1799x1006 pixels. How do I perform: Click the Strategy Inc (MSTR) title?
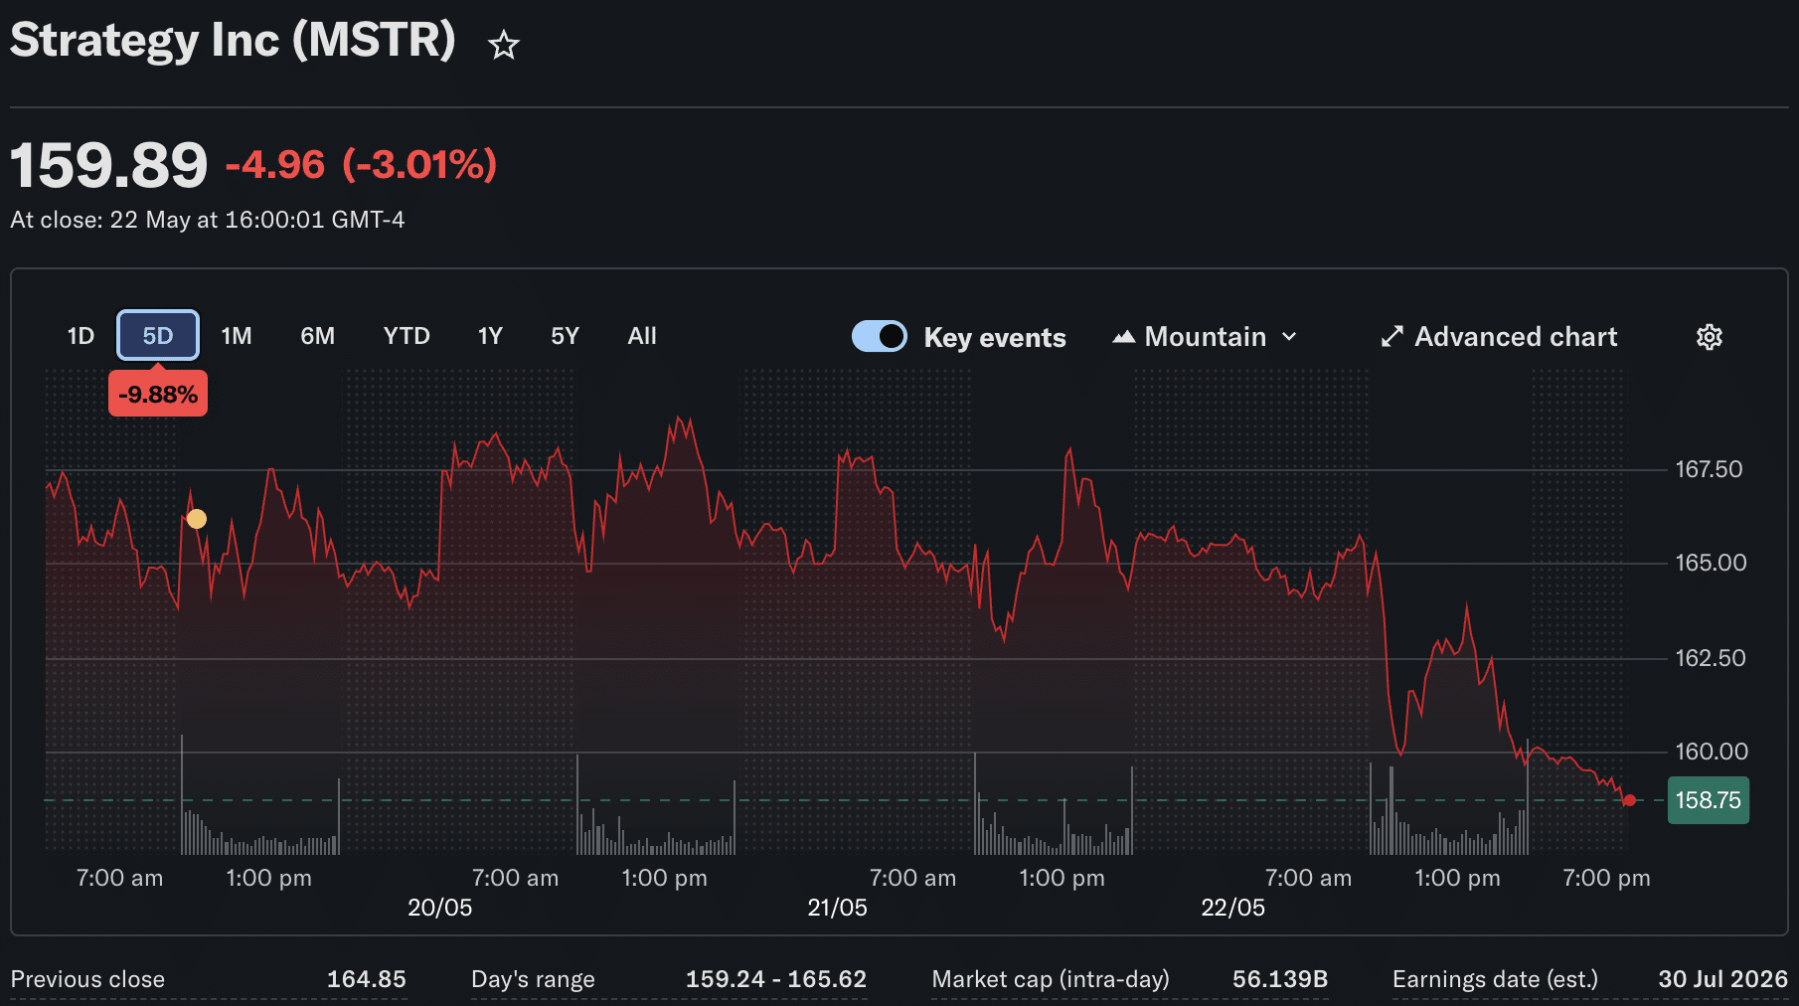(233, 41)
